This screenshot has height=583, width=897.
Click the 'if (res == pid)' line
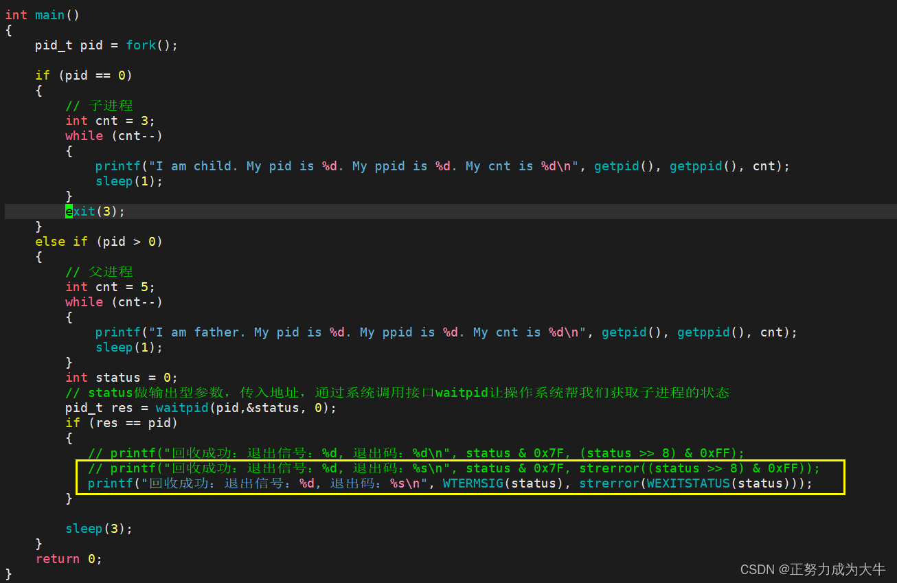tap(122, 422)
